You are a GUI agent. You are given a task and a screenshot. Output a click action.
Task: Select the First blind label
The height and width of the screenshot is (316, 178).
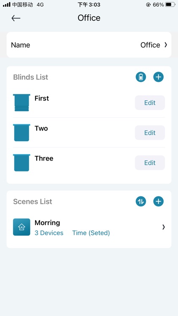42,98
